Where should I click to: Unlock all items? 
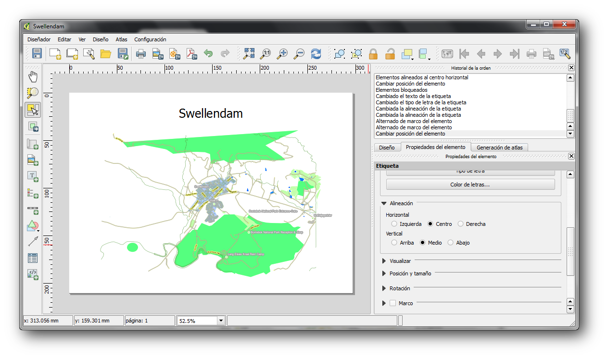[390, 54]
